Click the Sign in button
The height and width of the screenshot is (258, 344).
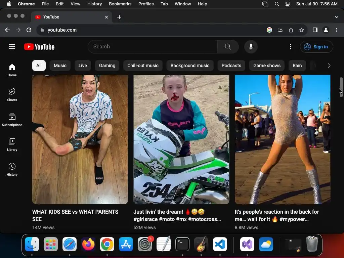click(x=316, y=47)
